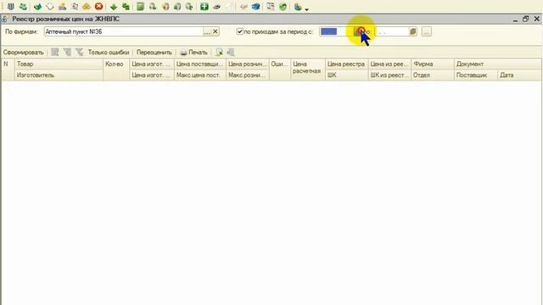Select the 'Фирма' column header
The height and width of the screenshot is (305, 543).
[x=432, y=64]
